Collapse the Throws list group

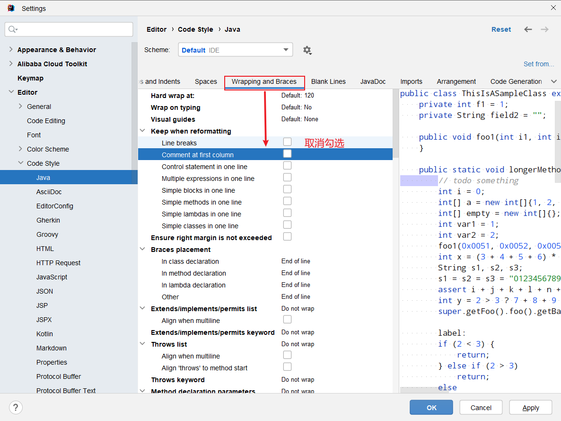(x=142, y=344)
